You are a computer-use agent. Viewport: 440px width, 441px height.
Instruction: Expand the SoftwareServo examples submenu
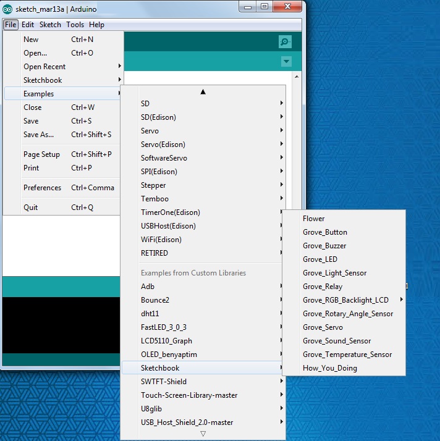point(203,157)
